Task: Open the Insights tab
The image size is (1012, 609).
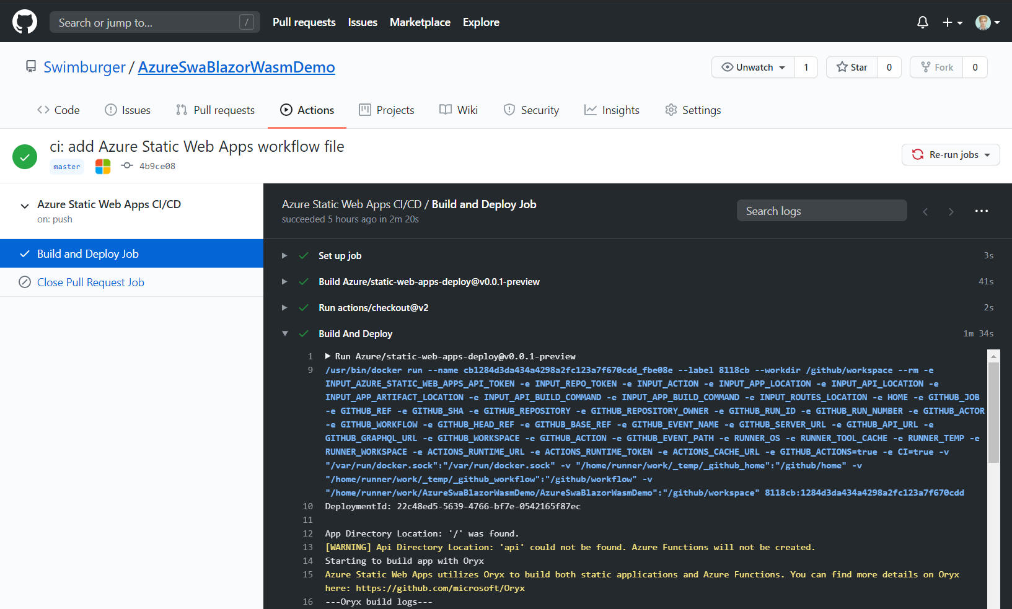Action: point(612,110)
